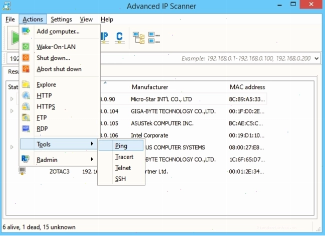Select Wake-On-LAN menu entry
Viewport: 325px width, 236px height.
tap(60, 47)
